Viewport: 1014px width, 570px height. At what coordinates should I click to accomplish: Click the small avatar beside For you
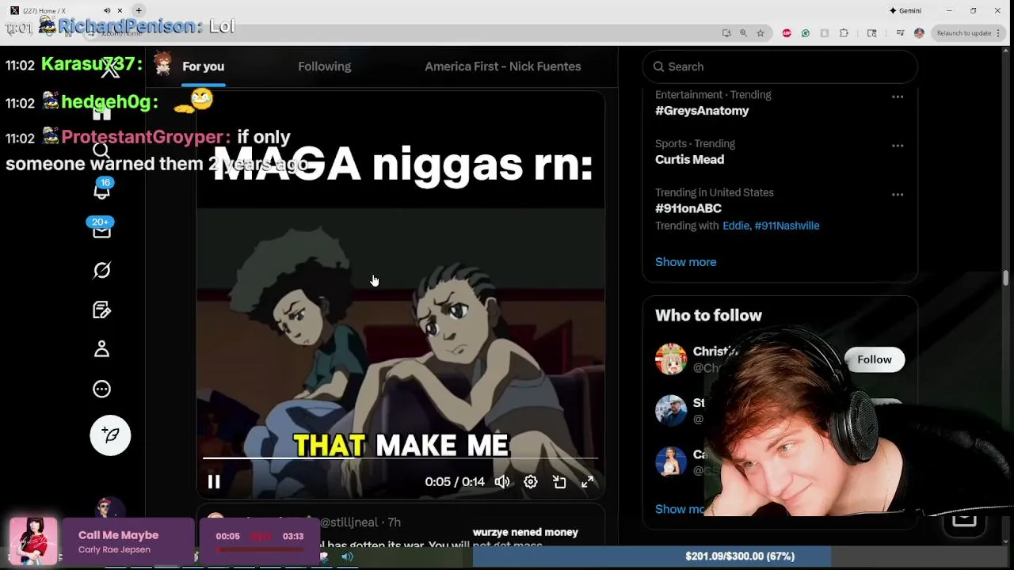(x=163, y=63)
